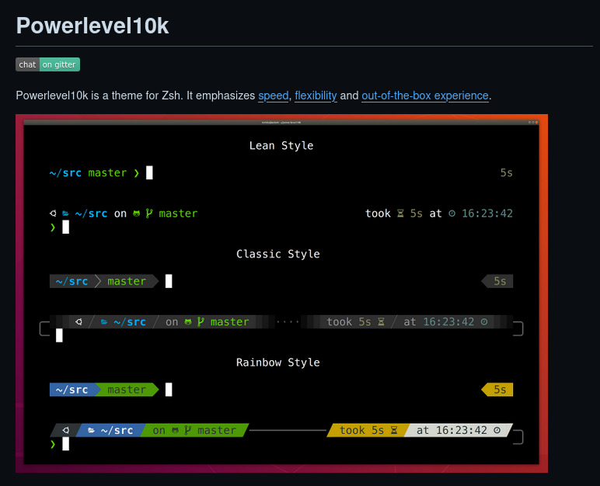The width and height of the screenshot is (600, 486).
Task: Open the speed link
Action: [x=274, y=95]
